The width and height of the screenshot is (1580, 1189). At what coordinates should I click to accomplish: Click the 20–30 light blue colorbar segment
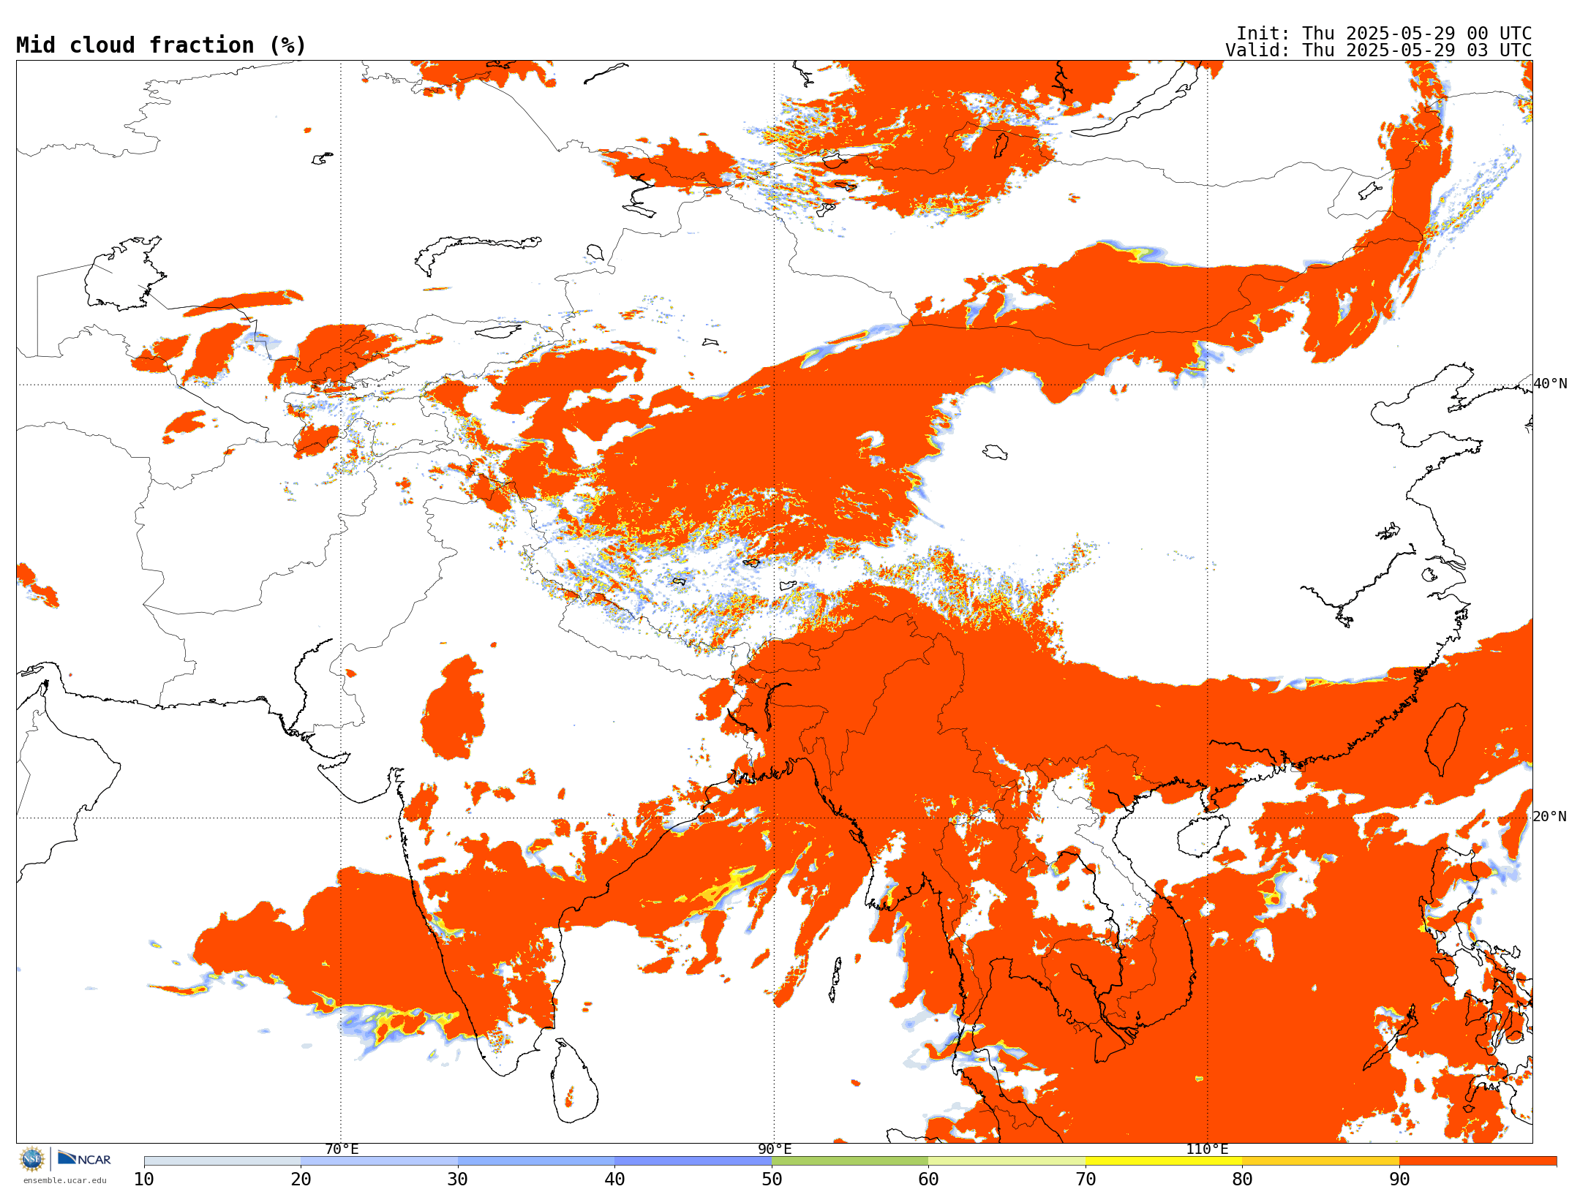tap(379, 1161)
